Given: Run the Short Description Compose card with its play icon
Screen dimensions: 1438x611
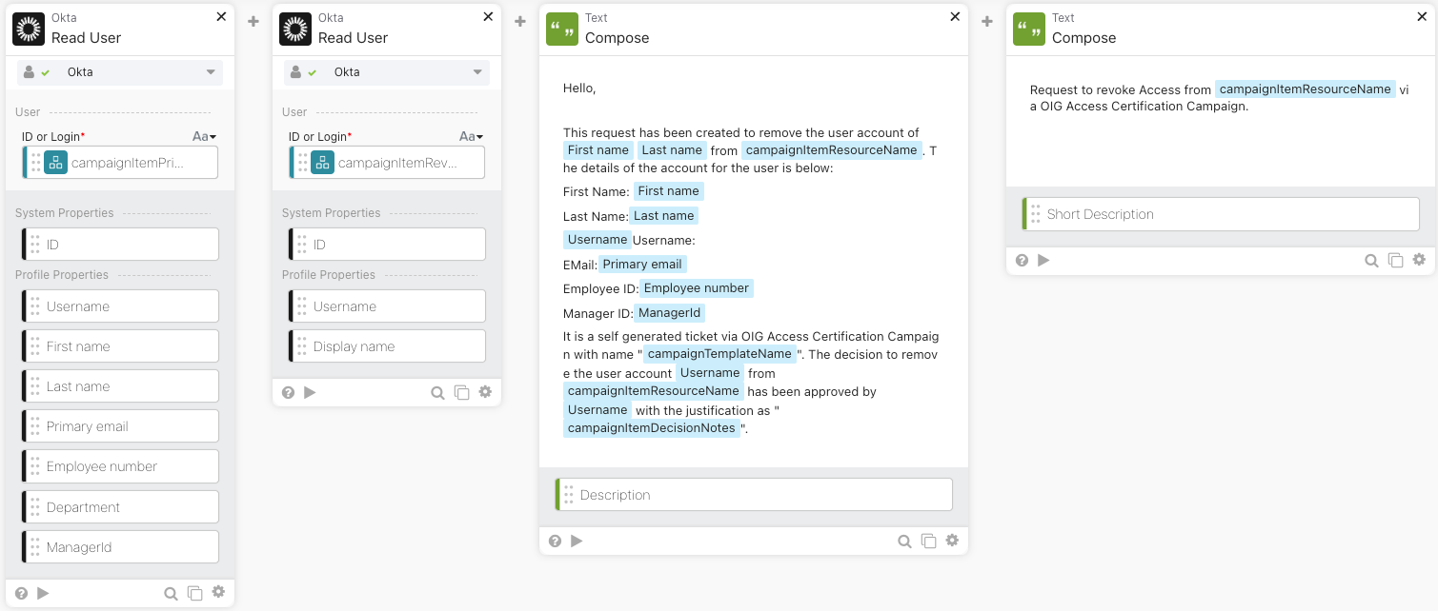Looking at the screenshot, I should point(1043,260).
